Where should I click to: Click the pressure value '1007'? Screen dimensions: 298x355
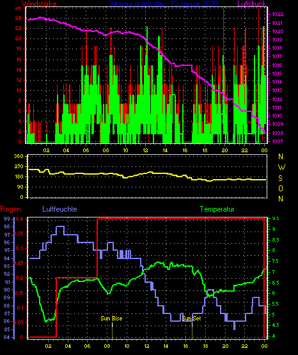278,141
